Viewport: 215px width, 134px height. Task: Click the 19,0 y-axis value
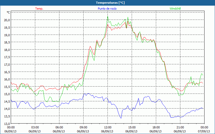(7, 35)
